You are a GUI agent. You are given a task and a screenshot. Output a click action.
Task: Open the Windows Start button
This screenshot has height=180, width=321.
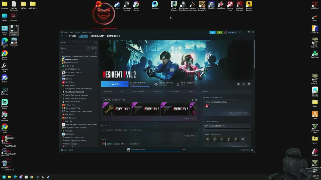[x=4, y=177]
